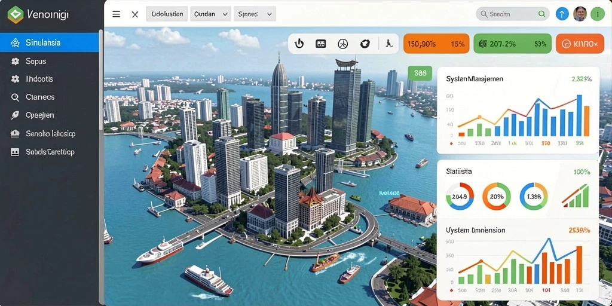Click the circular wheel icon in toolbar

[x=342, y=44]
